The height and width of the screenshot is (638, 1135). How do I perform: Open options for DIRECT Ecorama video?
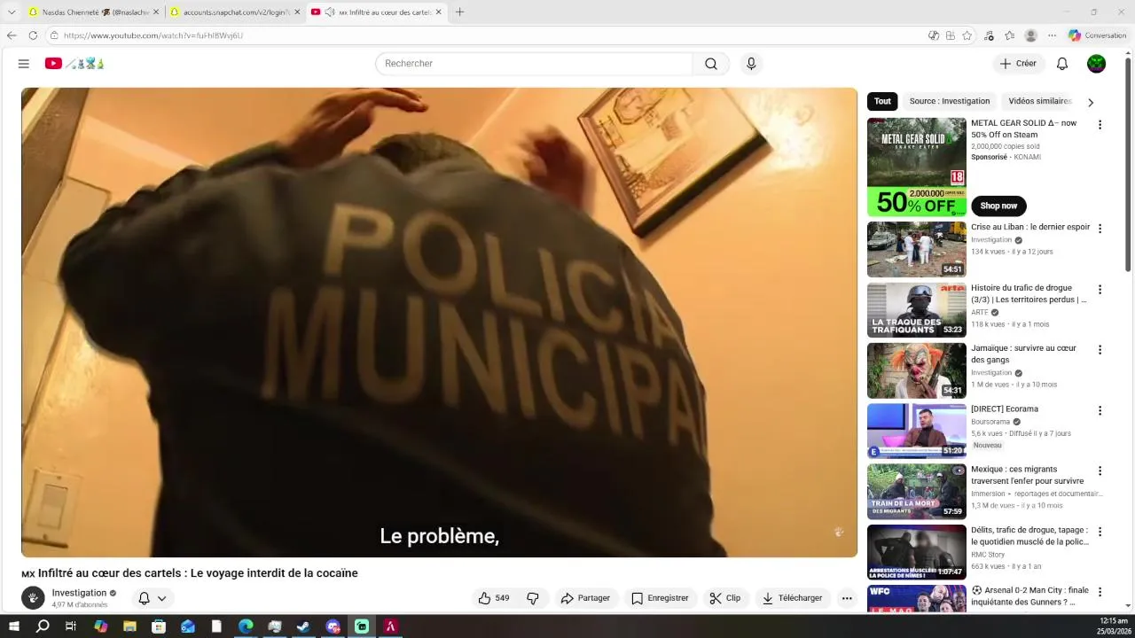[1100, 411]
